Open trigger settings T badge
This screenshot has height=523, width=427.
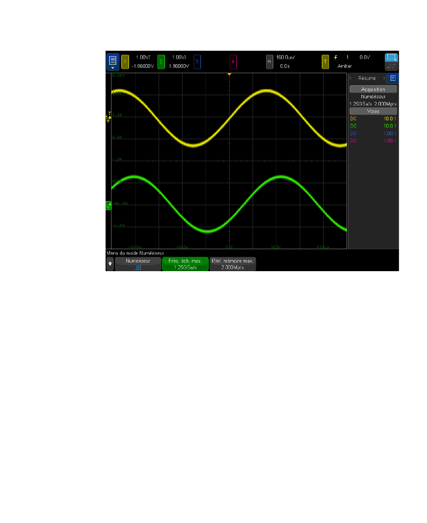(x=325, y=62)
